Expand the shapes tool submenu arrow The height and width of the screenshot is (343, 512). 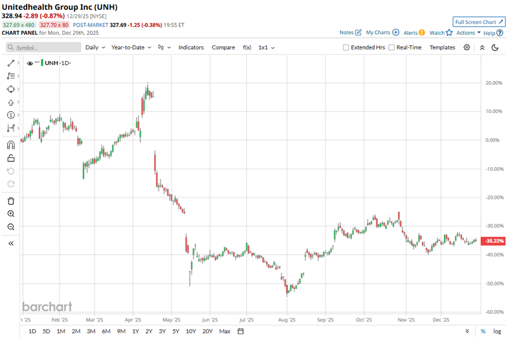19,89
